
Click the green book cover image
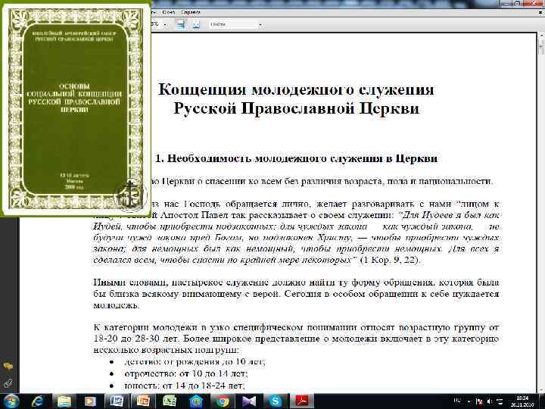point(76,108)
